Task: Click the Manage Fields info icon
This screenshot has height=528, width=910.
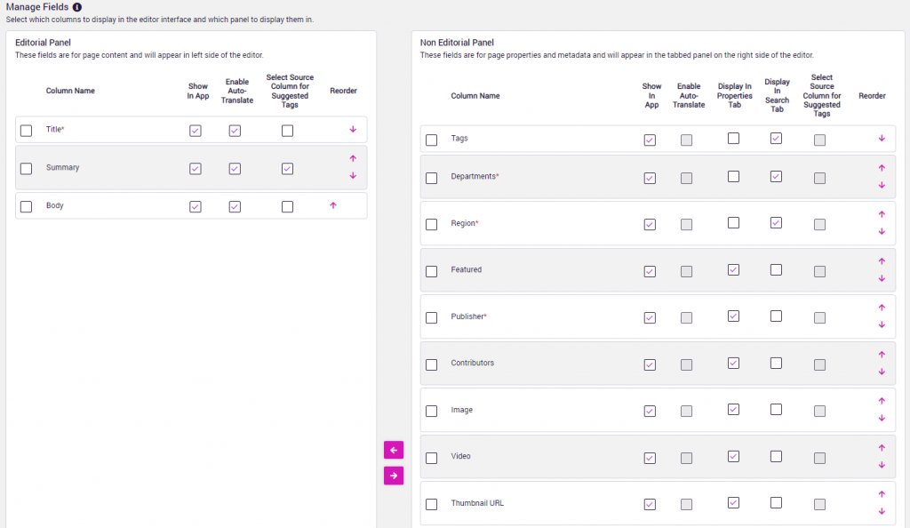Action: point(77,7)
